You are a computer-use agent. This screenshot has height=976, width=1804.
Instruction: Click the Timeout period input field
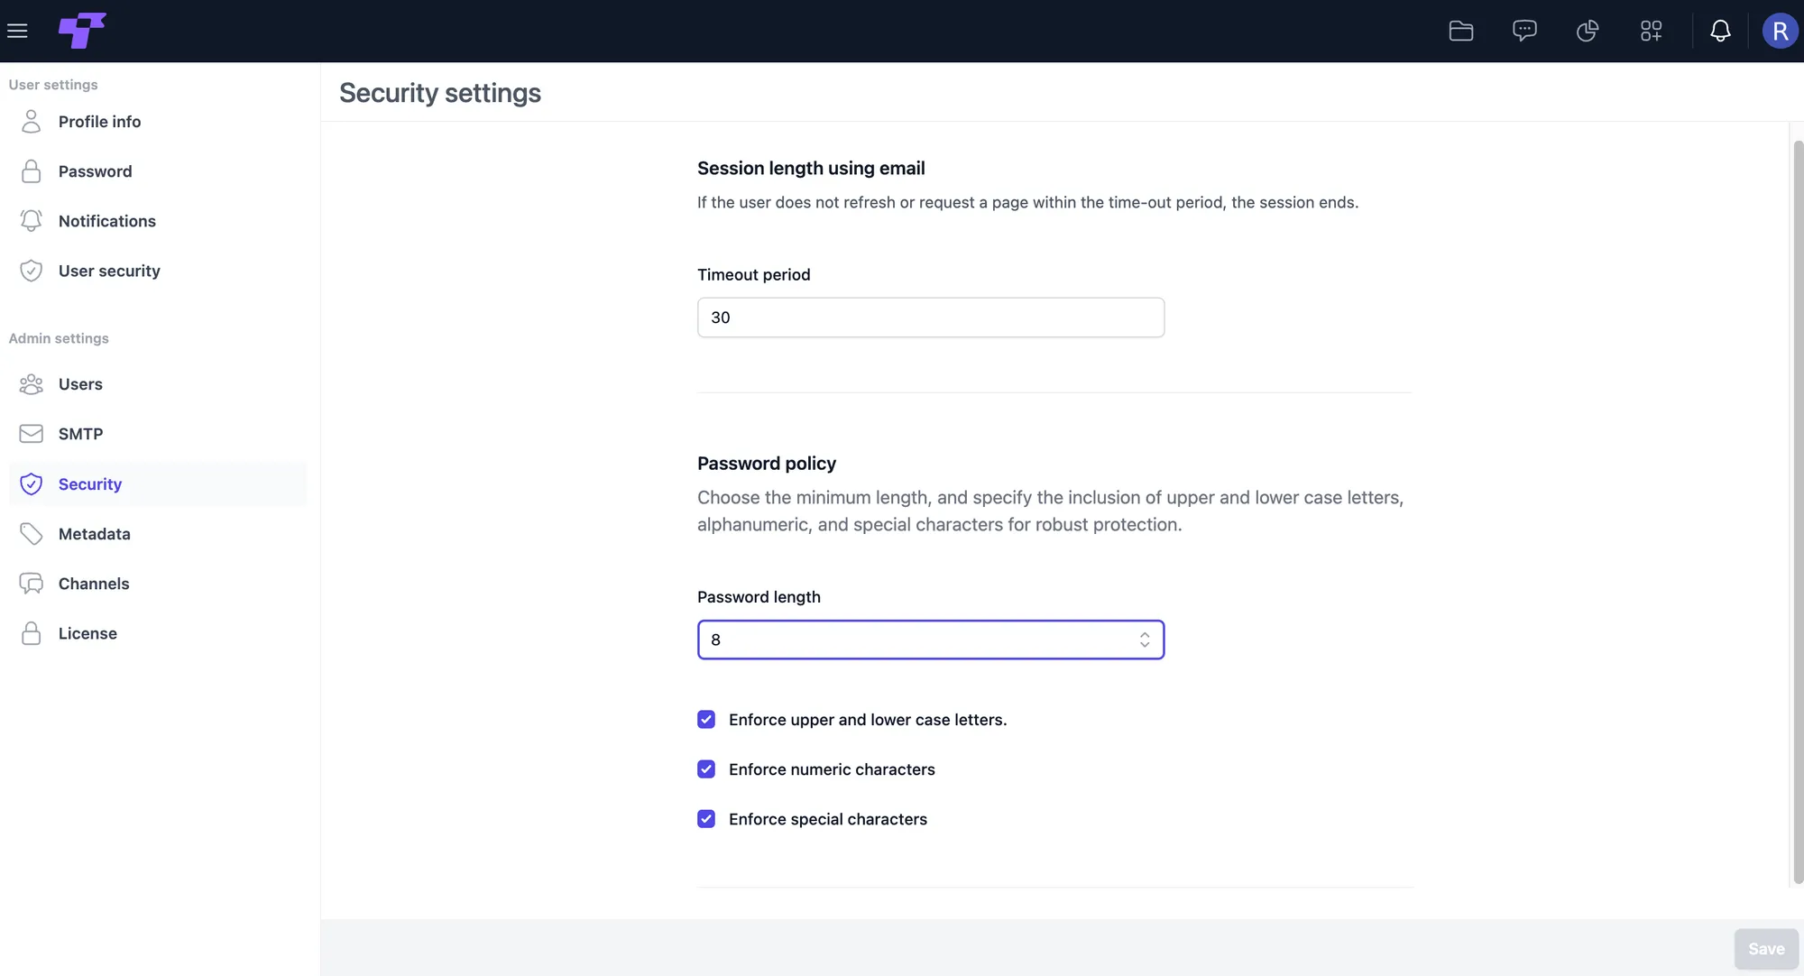(x=931, y=318)
